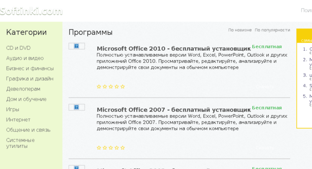The height and width of the screenshot is (169, 312).
Task: Select the 'Дом и обучение' category
Action: click(26, 99)
